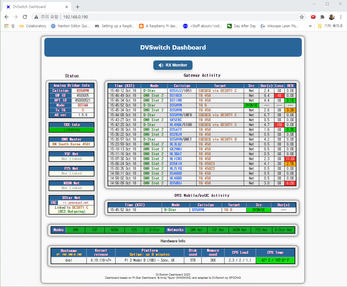The height and width of the screenshot is (287, 347).
Task: Open the Nextion Editor bookmark
Action: [x=70, y=26]
